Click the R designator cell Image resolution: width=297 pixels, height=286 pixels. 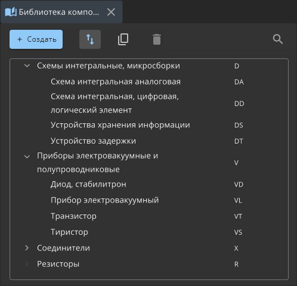coord(236,265)
